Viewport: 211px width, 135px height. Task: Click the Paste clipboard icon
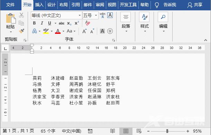click(x=11, y=18)
